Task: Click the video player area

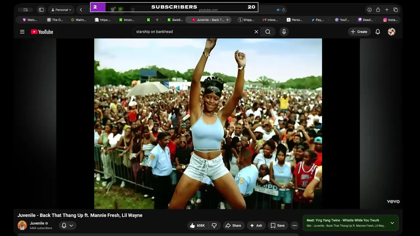Action: 208,124
